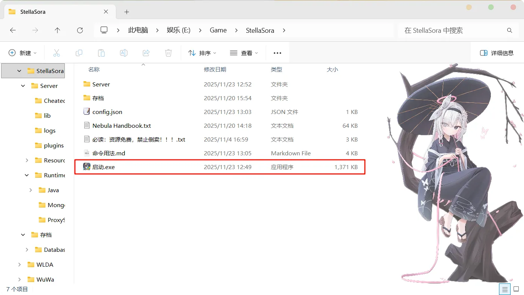
Task: Open the see more ... menu
Action: [277, 53]
